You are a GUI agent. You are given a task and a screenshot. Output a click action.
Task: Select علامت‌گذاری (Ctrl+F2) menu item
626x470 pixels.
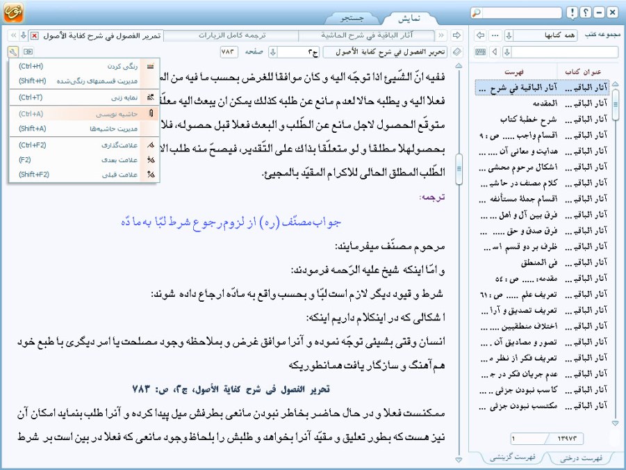(x=84, y=145)
